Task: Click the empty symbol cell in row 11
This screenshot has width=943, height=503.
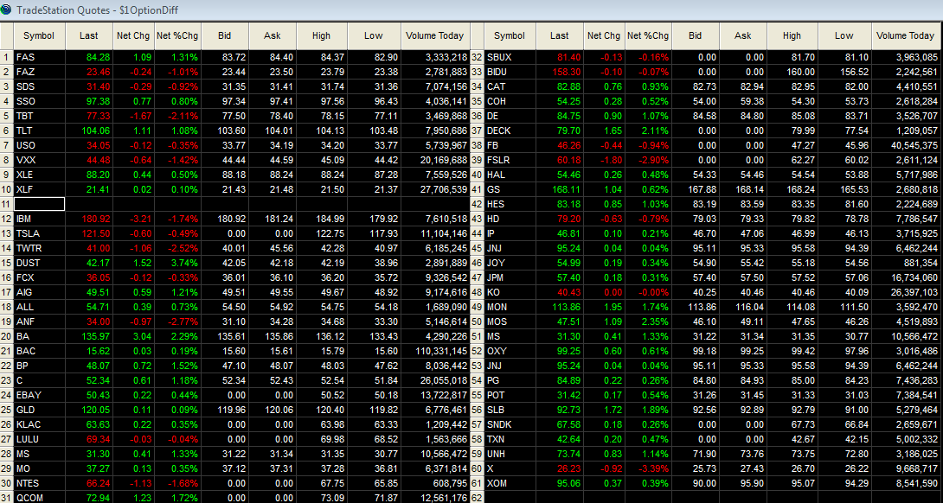Action: (39, 204)
